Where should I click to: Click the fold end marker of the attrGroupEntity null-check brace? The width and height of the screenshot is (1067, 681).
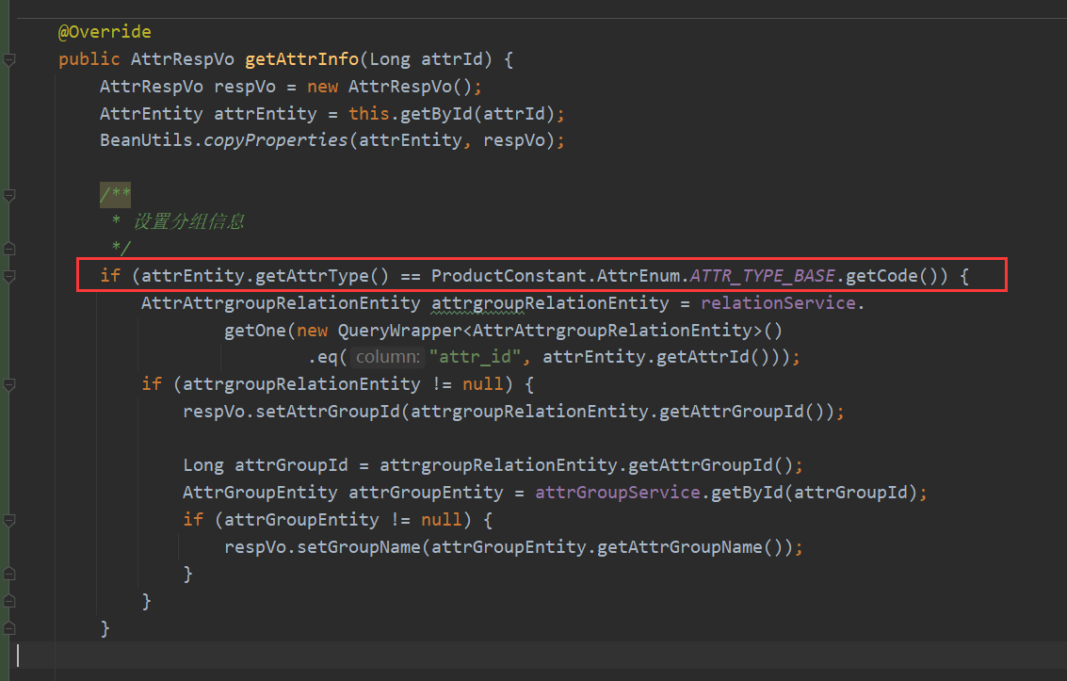(9, 574)
